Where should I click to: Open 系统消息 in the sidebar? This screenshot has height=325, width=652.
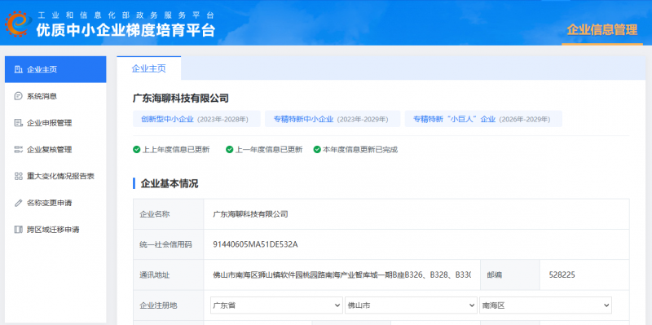click(x=55, y=96)
